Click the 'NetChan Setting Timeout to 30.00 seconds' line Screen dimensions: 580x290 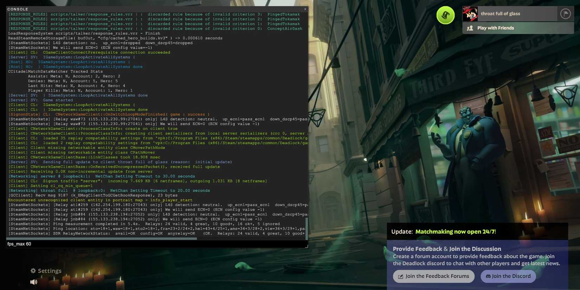tap(102, 176)
